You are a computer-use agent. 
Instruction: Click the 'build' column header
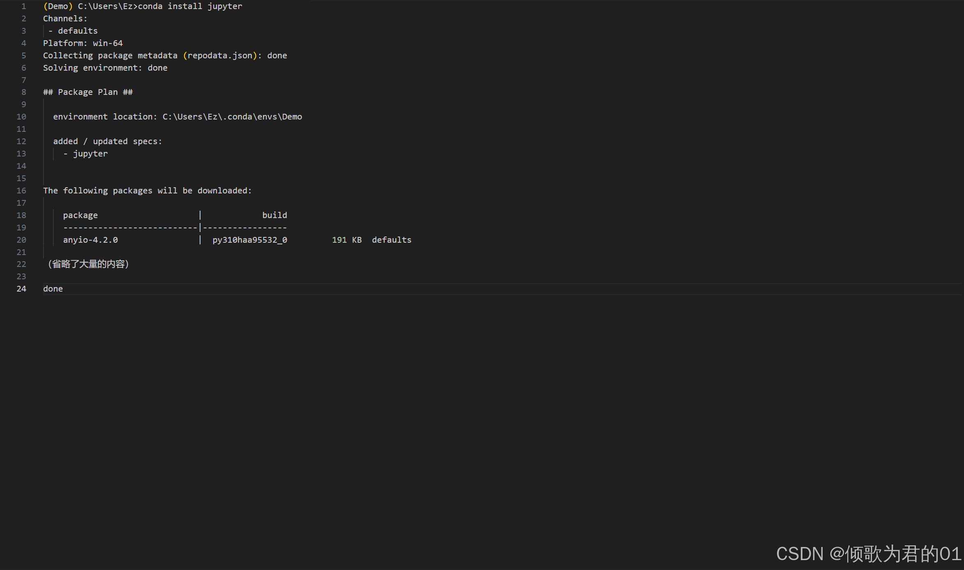click(274, 215)
